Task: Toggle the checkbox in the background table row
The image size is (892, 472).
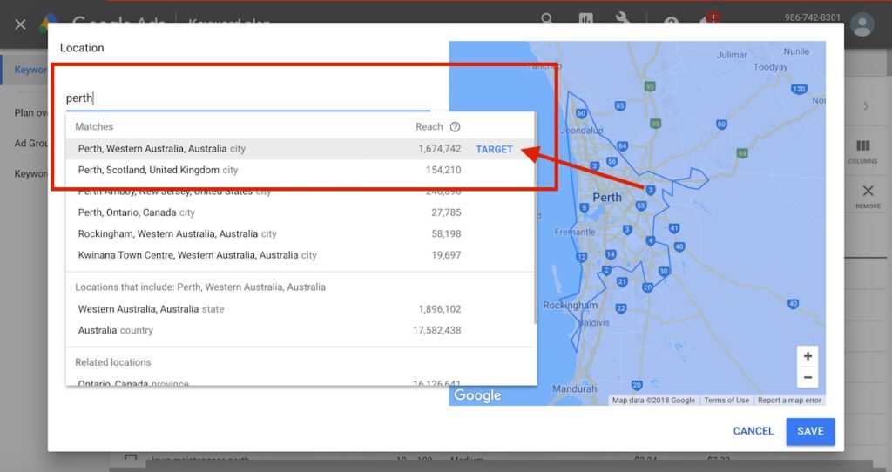Action: pos(131,458)
